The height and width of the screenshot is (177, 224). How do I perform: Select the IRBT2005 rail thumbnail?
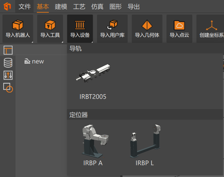93,73
